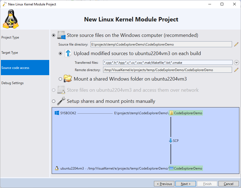Viewport: 241px width, 188px height.
Task: Click the Finish button
Action: 207,184
